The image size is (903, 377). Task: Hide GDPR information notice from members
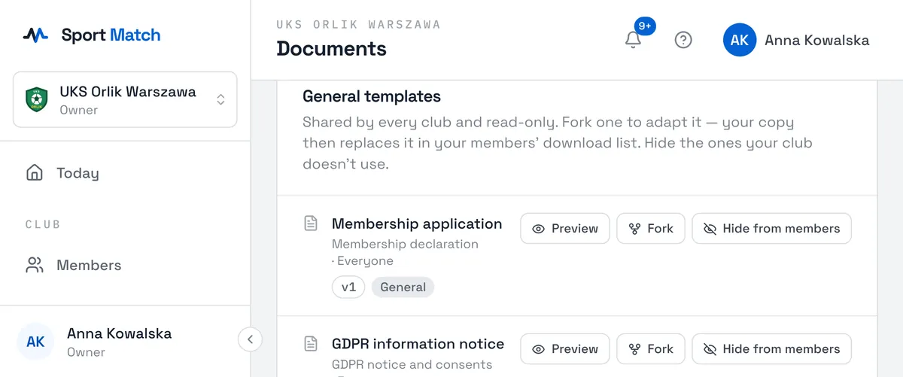pos(771,349)
